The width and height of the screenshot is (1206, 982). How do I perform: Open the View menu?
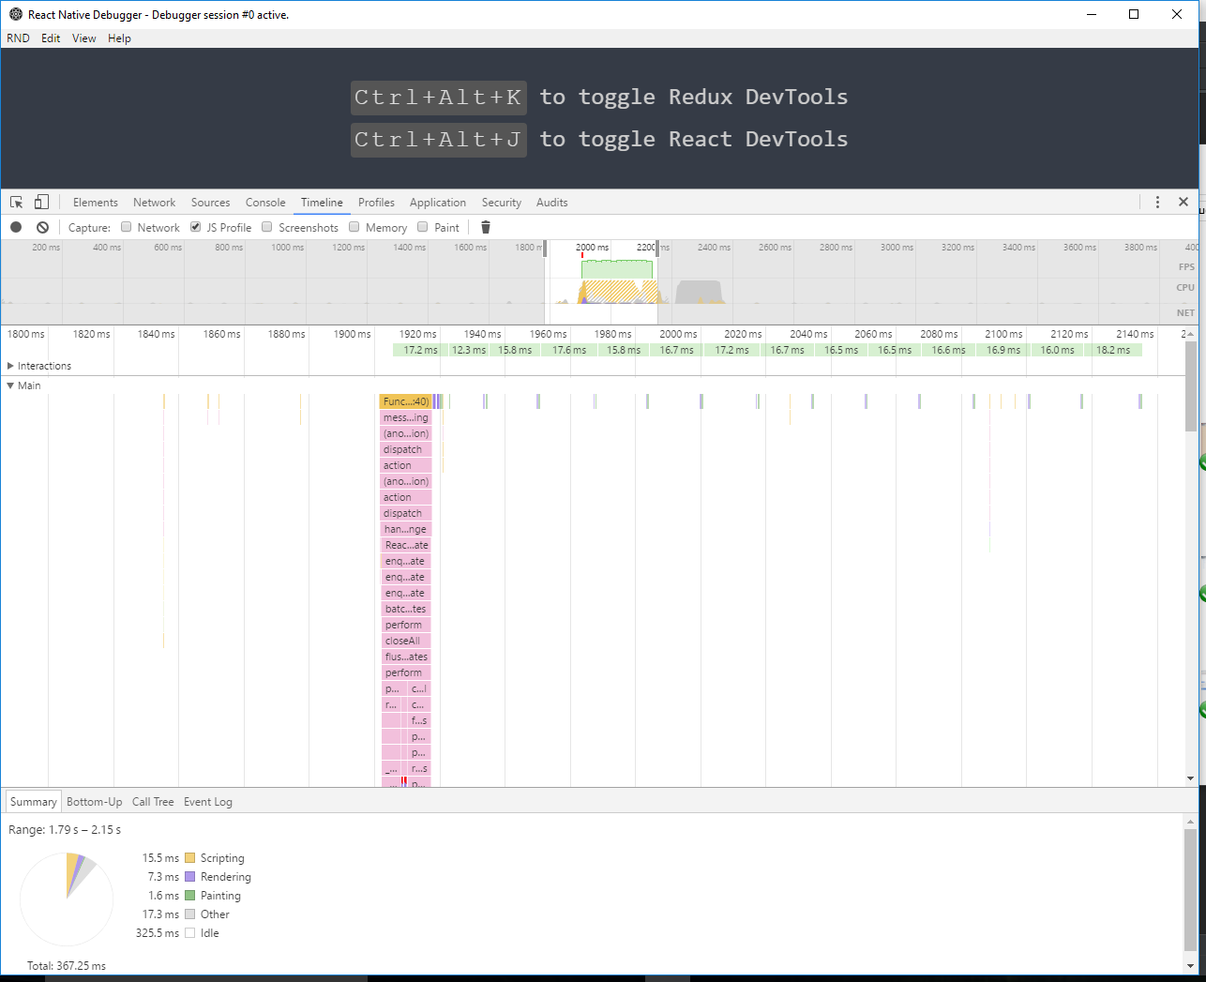[84, 38]
